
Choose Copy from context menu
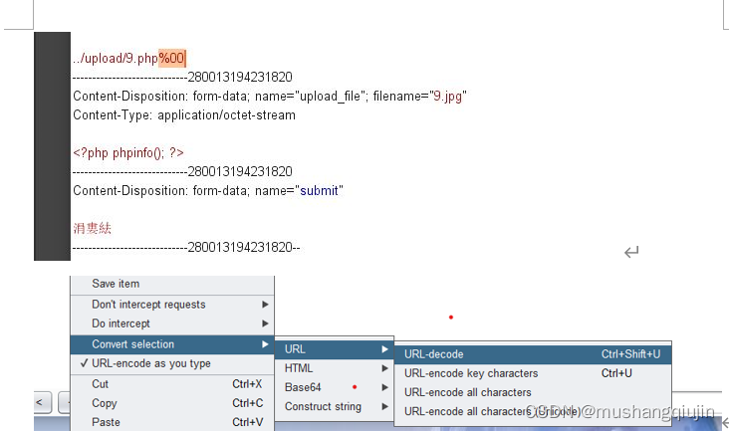point(172,403)
